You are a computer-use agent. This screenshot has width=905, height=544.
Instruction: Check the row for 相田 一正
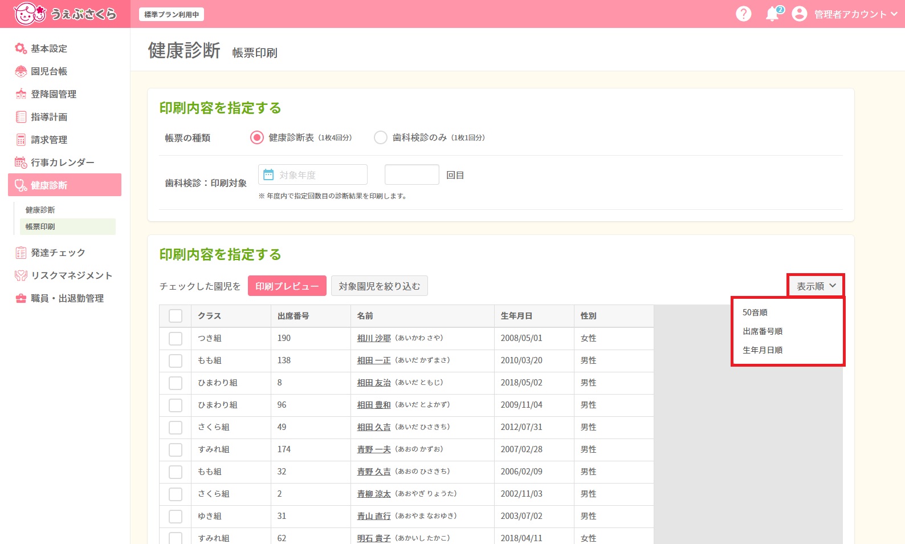click(x=176, y=361)
